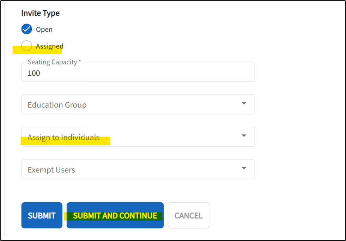
Task: Click the Invite Type heading
Action: [x=41, y=13]
